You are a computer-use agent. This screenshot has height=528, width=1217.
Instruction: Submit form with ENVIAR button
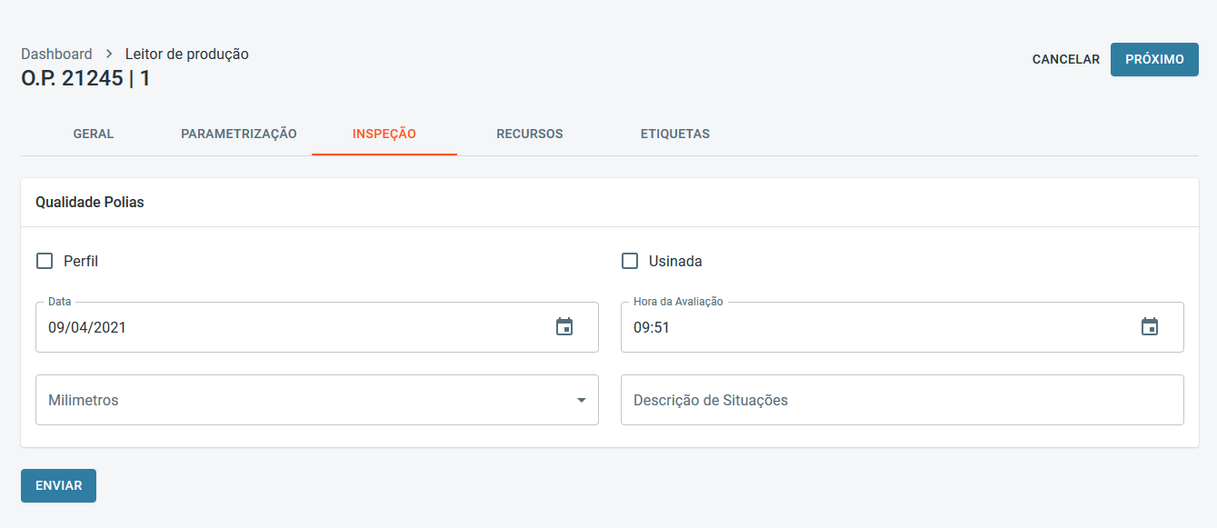coord(58,485)
